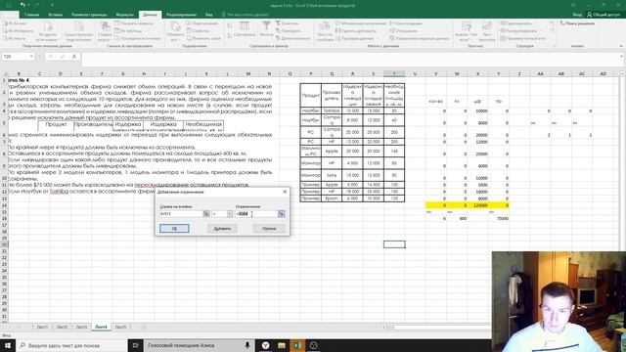Click the Text to Columns icon
The width and height of the screenshot is (626, 352).
[x=325, y=31]
